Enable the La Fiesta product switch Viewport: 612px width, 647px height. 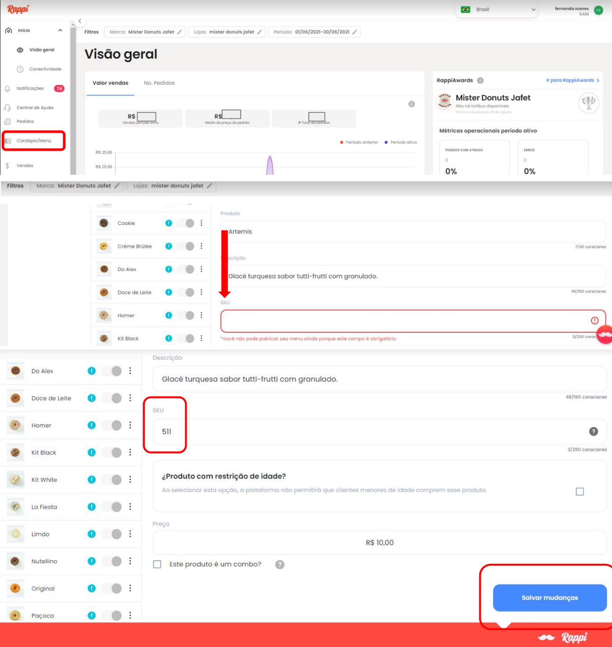(x=111, y=507)
